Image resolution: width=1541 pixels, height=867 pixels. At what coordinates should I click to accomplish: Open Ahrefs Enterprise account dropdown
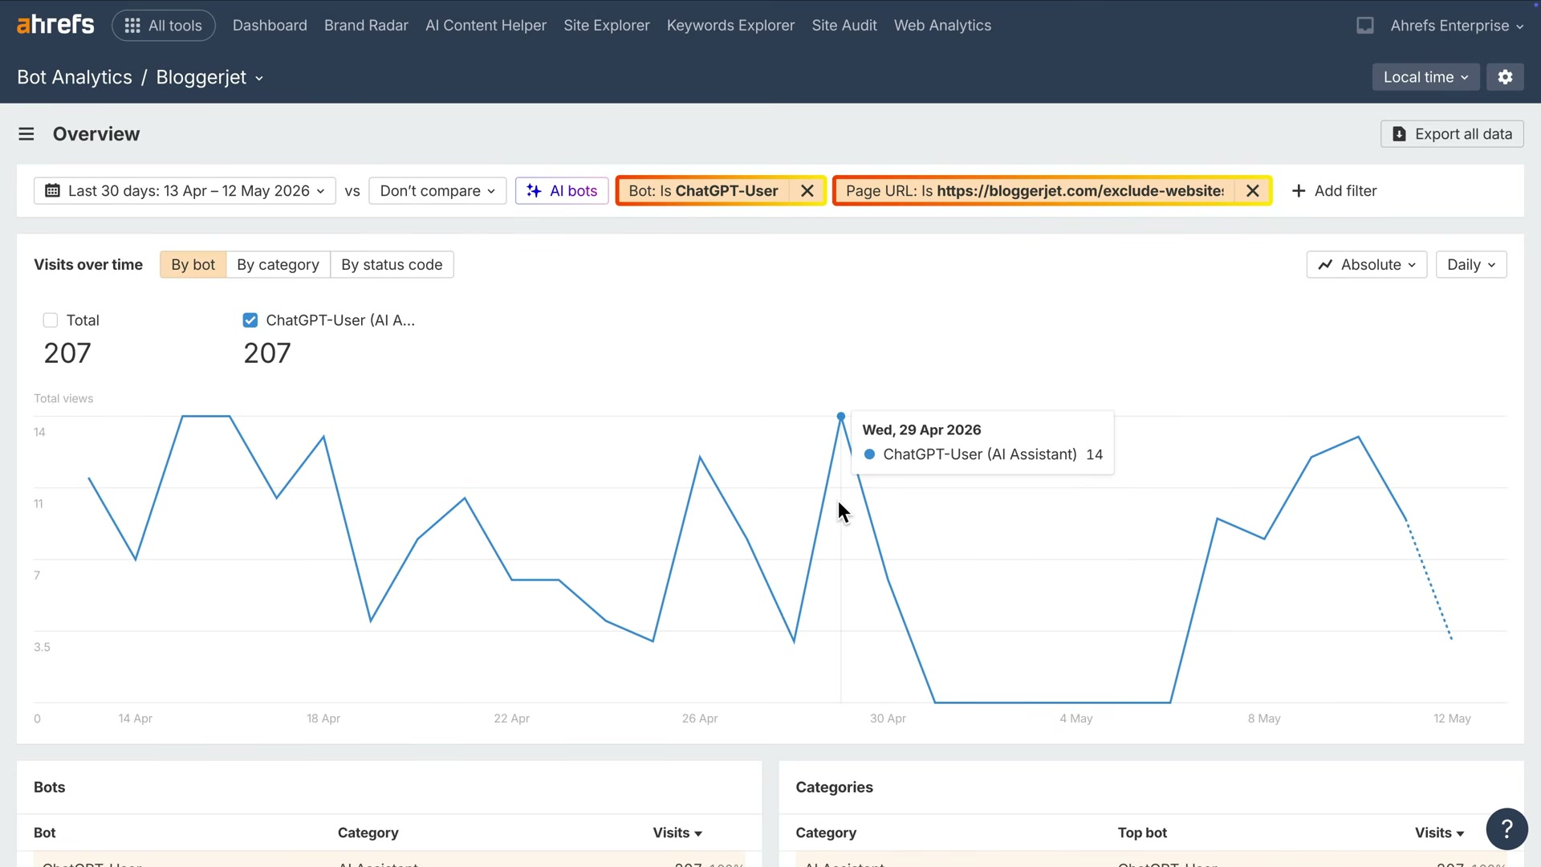click(x=1457, y=26)
